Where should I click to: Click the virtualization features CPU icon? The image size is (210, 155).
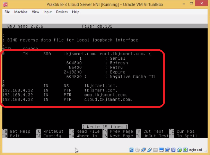click(173, 150)
